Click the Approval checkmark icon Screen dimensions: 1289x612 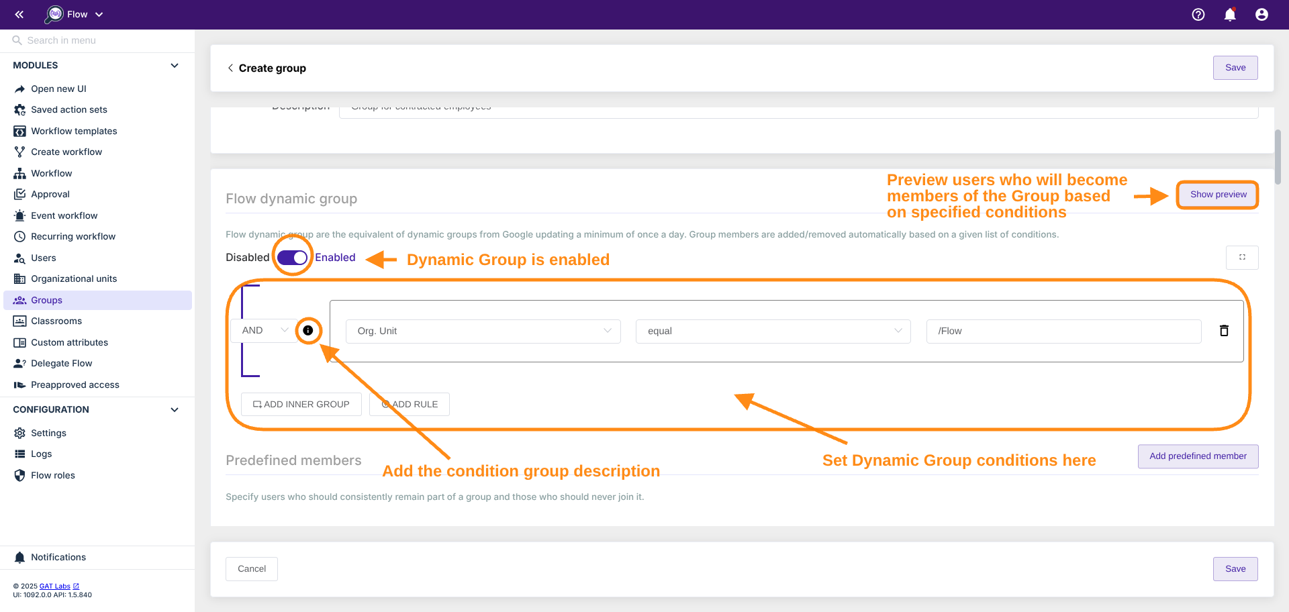(x=20, y=194)
